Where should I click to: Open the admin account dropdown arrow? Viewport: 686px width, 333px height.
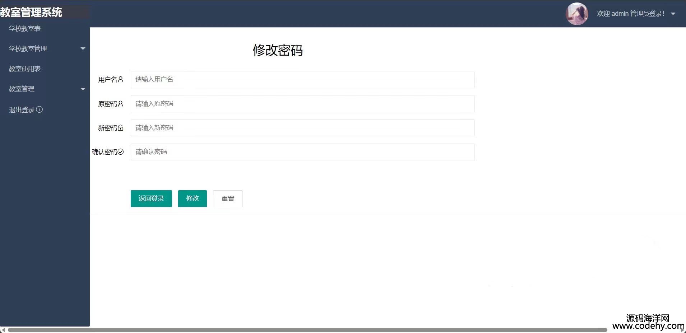point(673,14)
